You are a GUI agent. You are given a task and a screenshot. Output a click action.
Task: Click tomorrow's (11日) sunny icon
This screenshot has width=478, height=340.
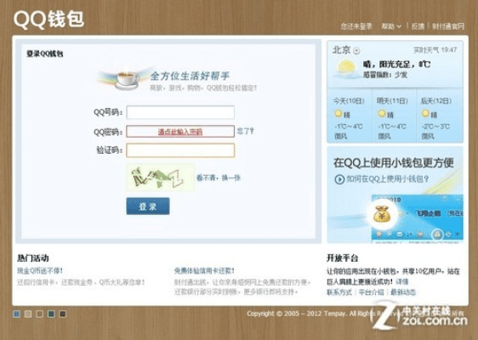tap(382, 114)
